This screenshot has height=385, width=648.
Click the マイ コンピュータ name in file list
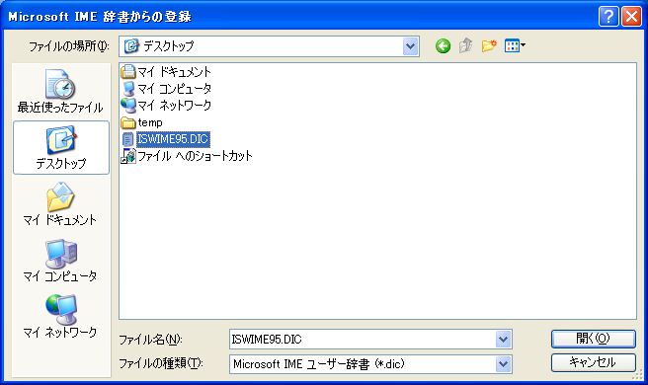pos(175,89)
